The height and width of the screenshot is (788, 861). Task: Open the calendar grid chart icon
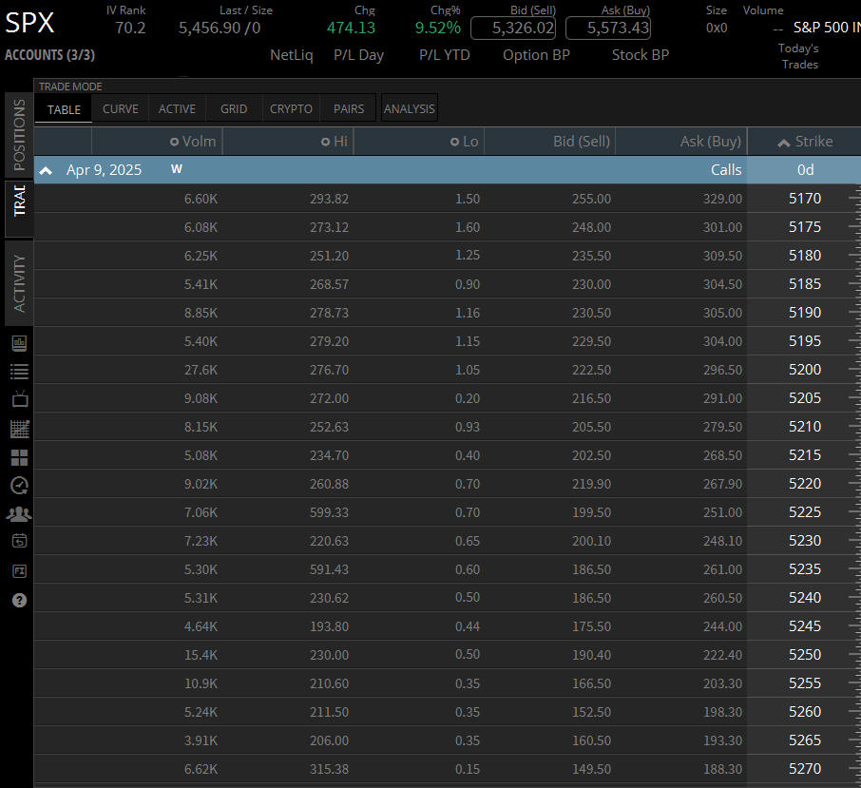(x=19, y=429)
